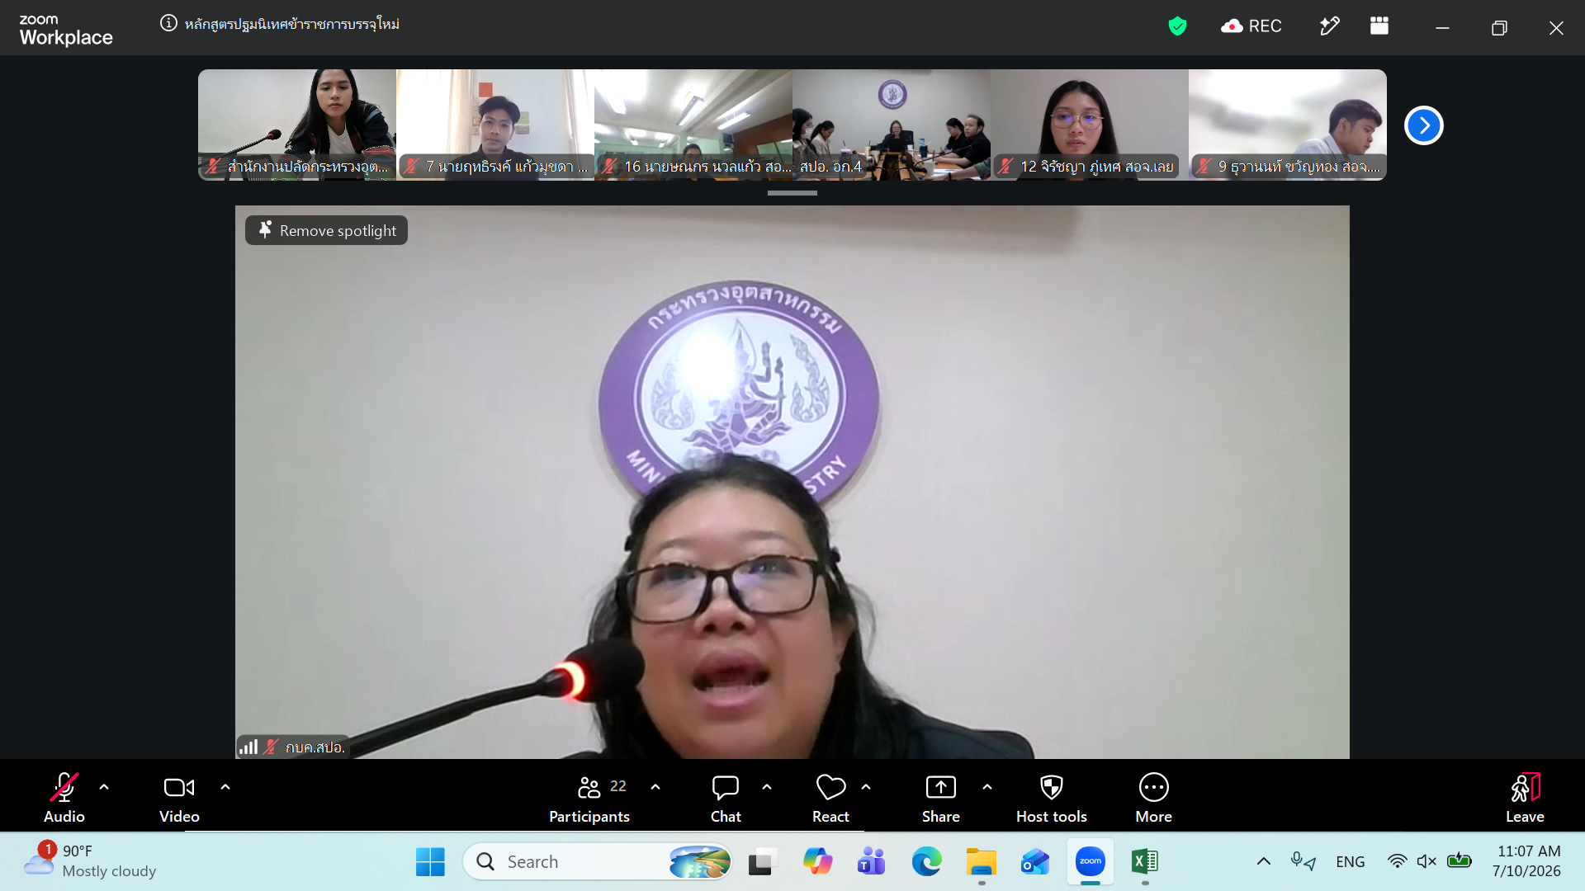Image resolution: width=1585 pixels, height=891 pixels.
Task: Click the Zoom Workplace logo
Action: pos(66,31)
